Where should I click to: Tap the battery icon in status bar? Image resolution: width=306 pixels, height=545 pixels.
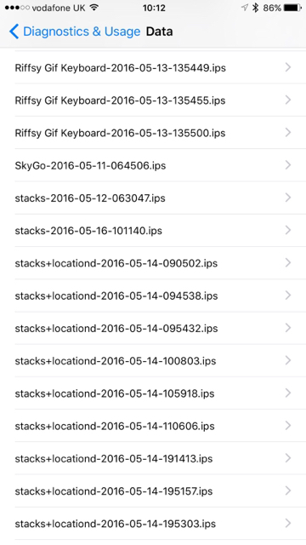click(x=292, y=8)
